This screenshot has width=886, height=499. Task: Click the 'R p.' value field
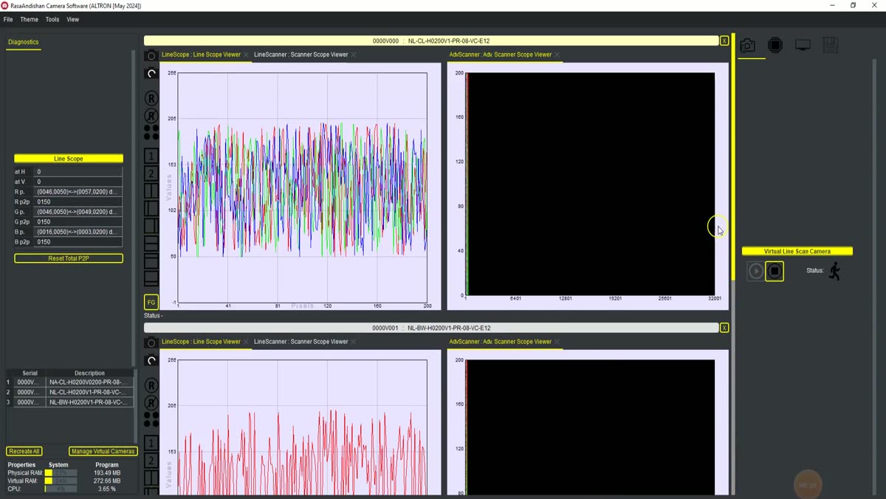tap(78, 191)
